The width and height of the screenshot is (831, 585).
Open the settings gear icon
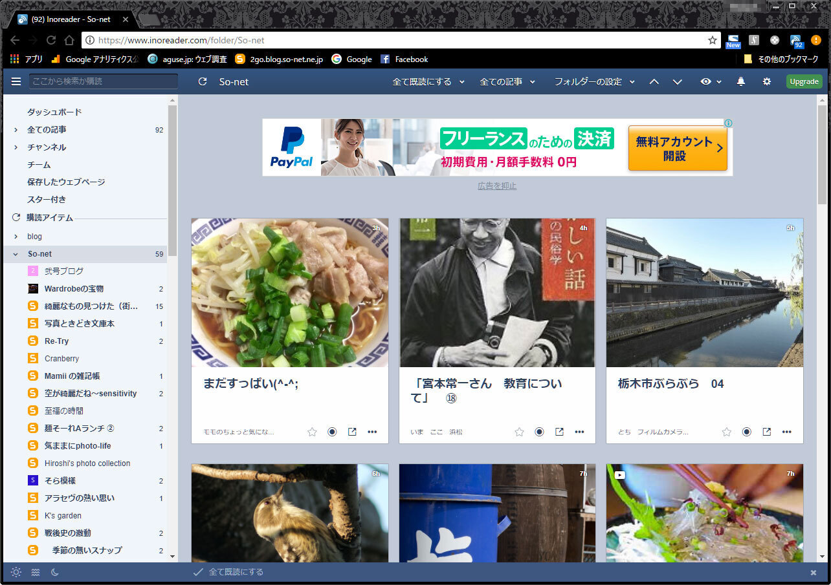click(x=767, y=81)
